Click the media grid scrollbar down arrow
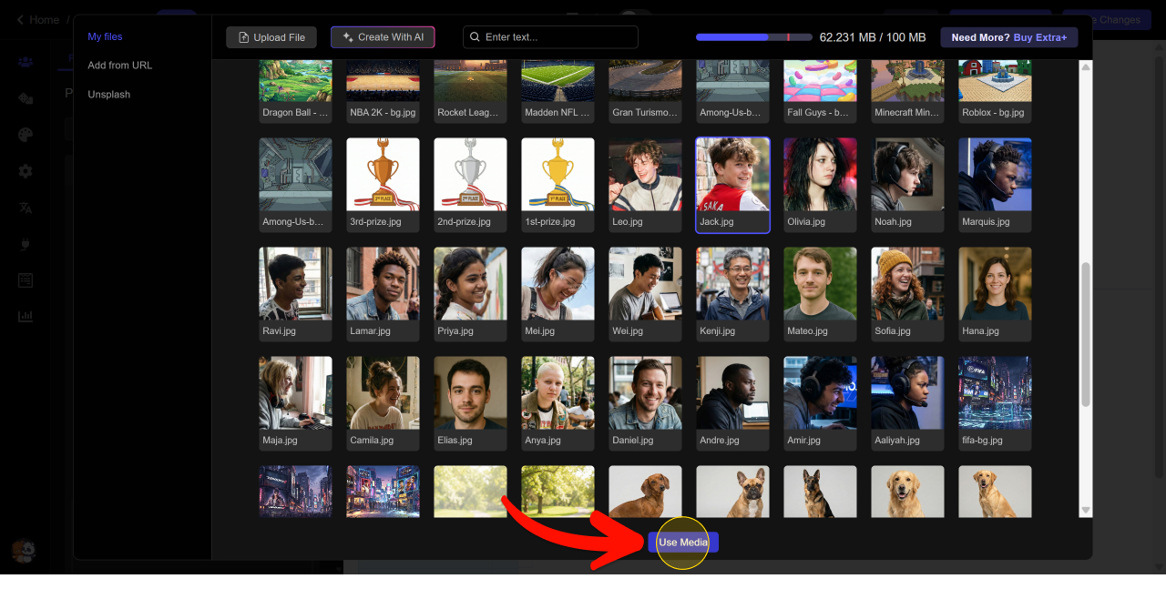 (x=1085, y=511)
